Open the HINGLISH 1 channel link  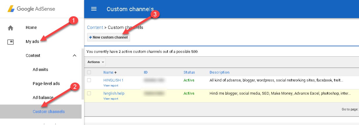(113, 80)
